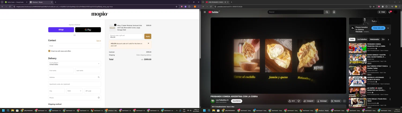Open PROBANDO COMIDA FRANCESA video thumbnail
Viewport: 402px width, 113px height.
[358, 48]
